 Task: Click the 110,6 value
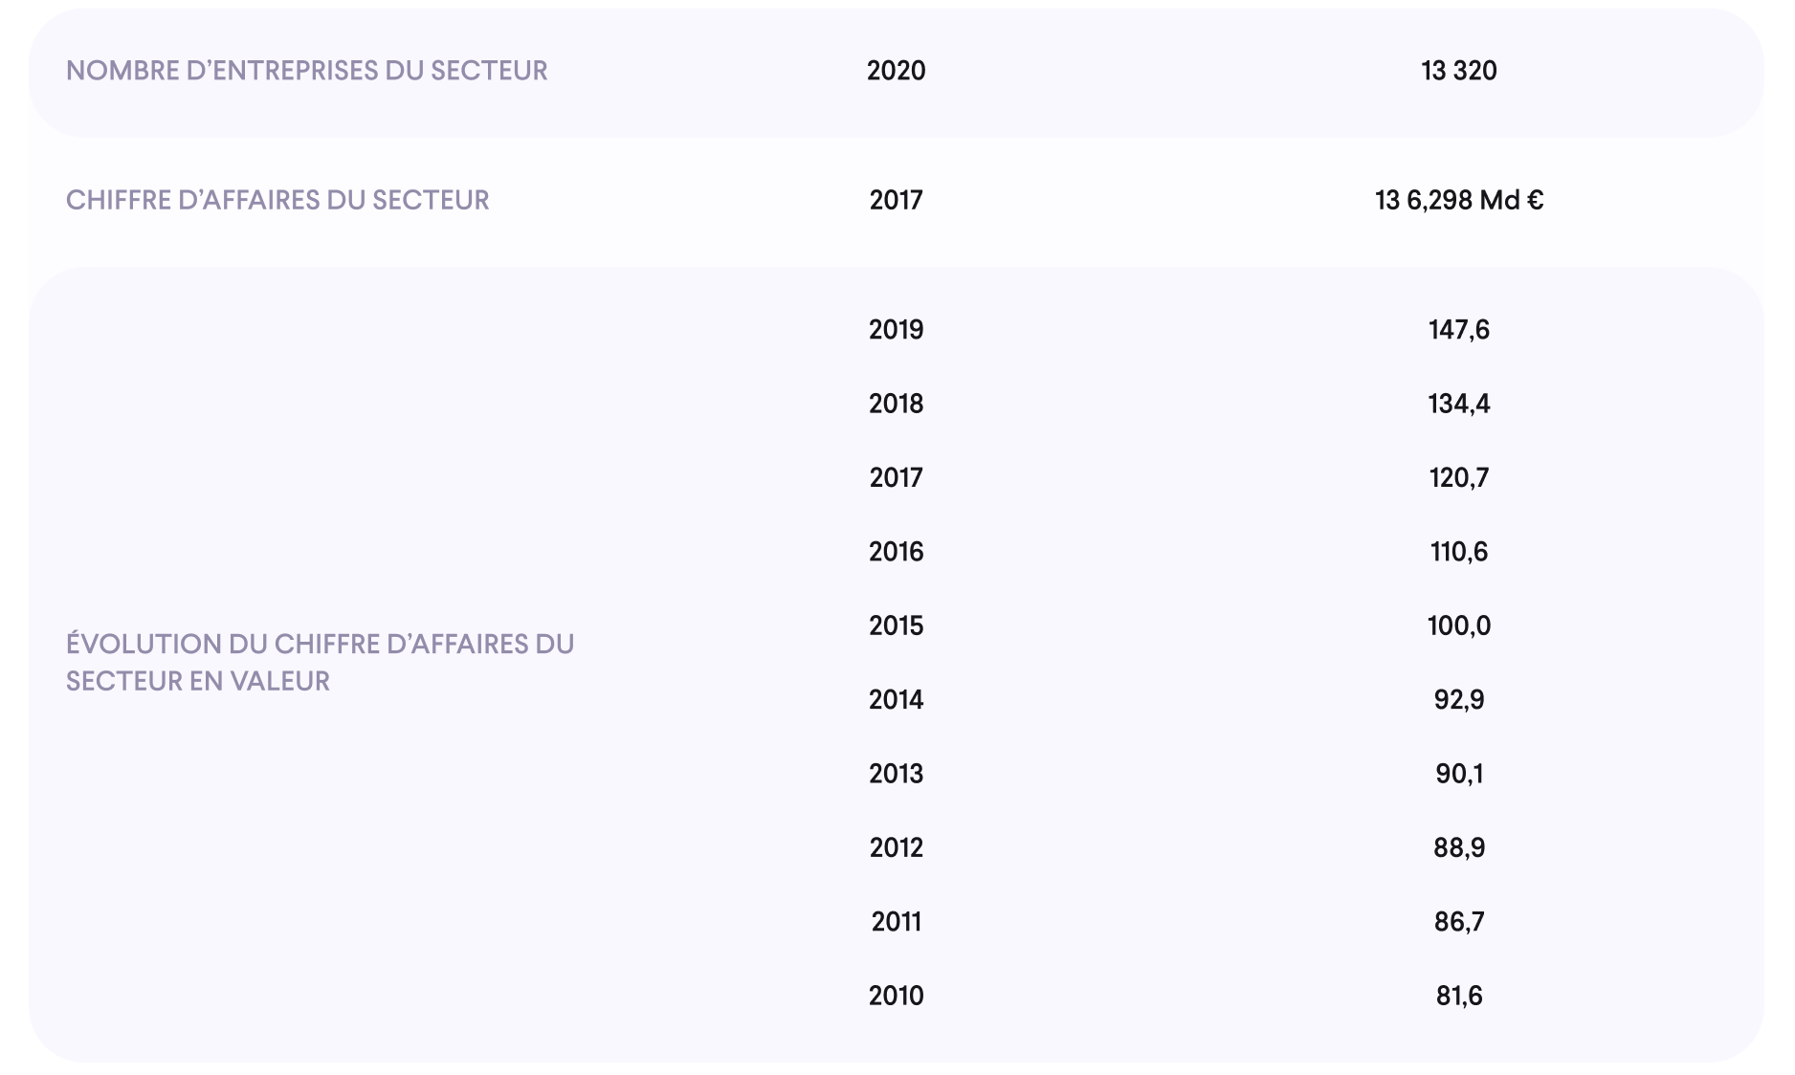click(x=1459, y=552)
